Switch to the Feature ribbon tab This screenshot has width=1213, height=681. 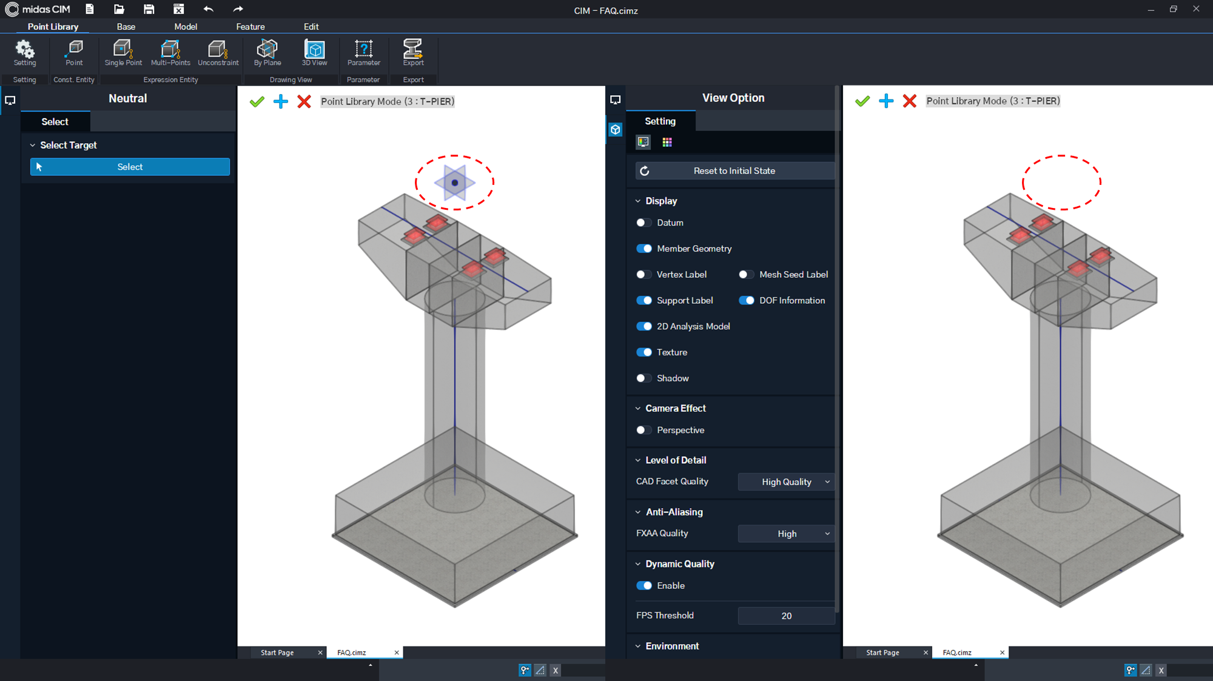[x=250, y=27]
